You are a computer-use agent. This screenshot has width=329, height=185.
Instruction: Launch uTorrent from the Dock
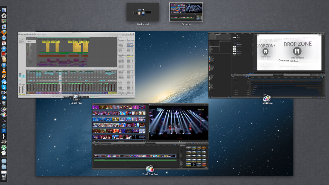point(4,147)
